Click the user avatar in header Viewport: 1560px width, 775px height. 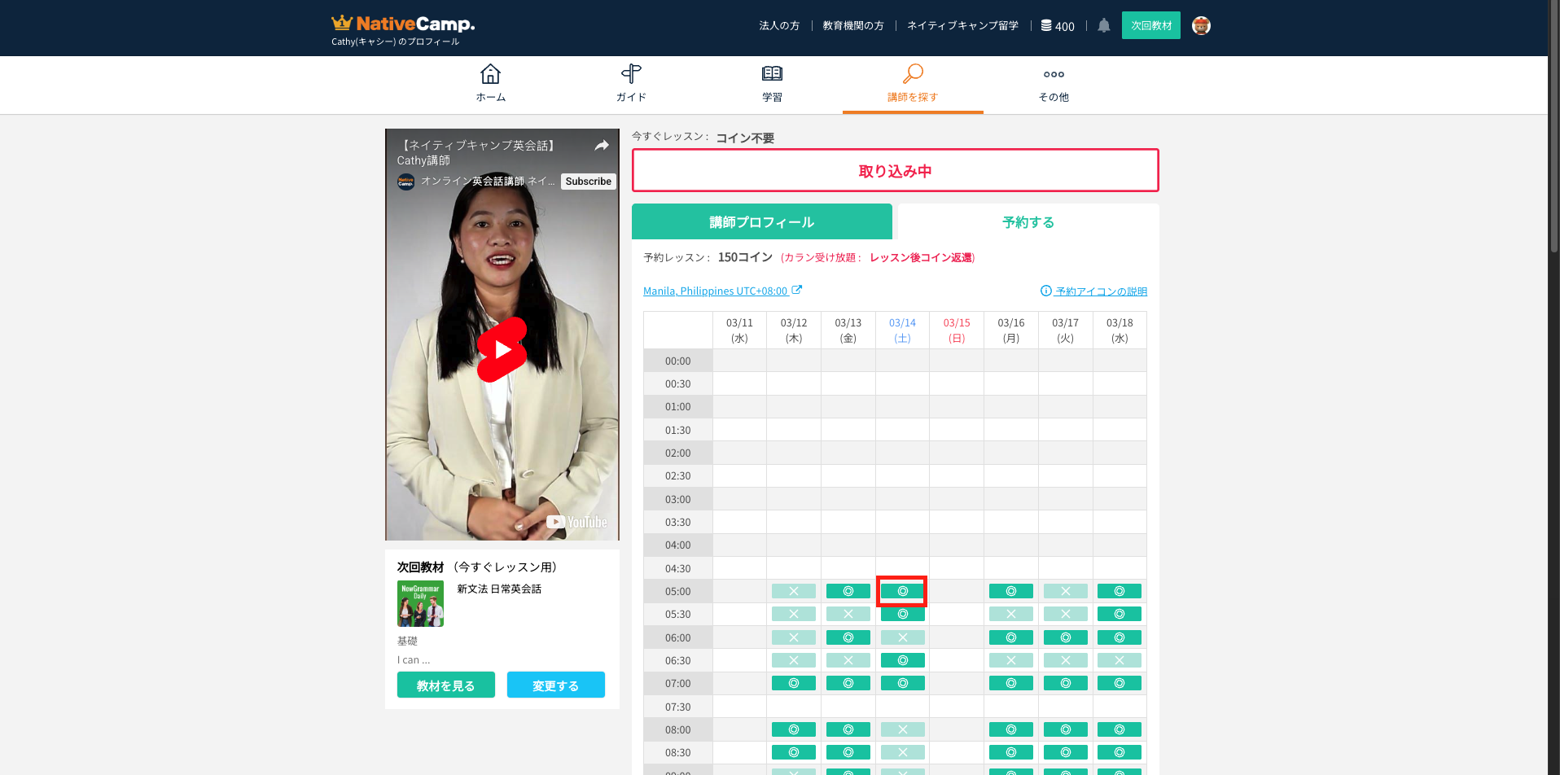click(1201, 26)
